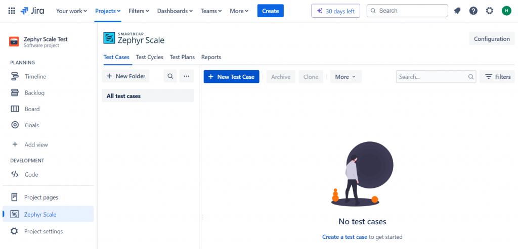Click the Zephyr Scale Test project icon
518x249 pixels.
coord(14,42)
